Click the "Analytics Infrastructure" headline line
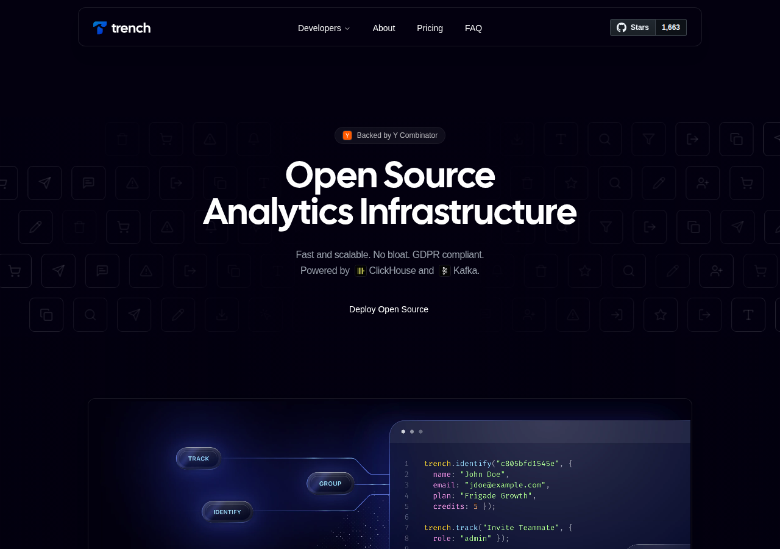This screenshot has width=780, height=549. 390,212
